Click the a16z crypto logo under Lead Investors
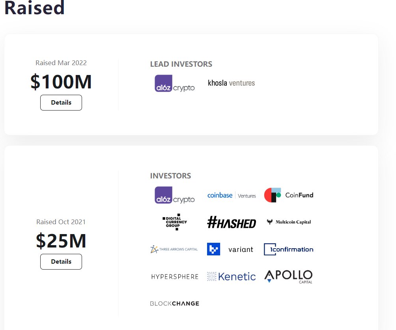This screenshot has height=330, width=396. coord(174,83)
